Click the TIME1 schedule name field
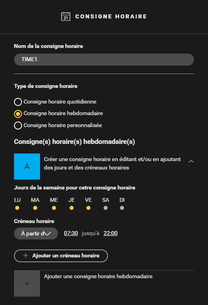 [x=104, y=60]
